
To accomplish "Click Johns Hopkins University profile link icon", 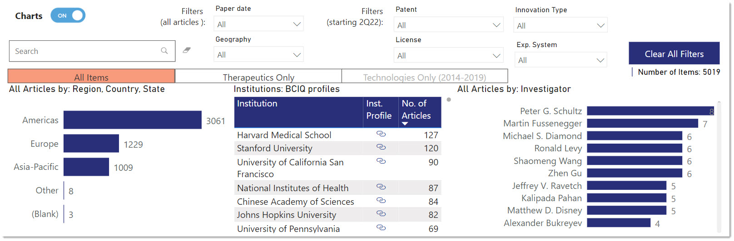I will [381, 214].
